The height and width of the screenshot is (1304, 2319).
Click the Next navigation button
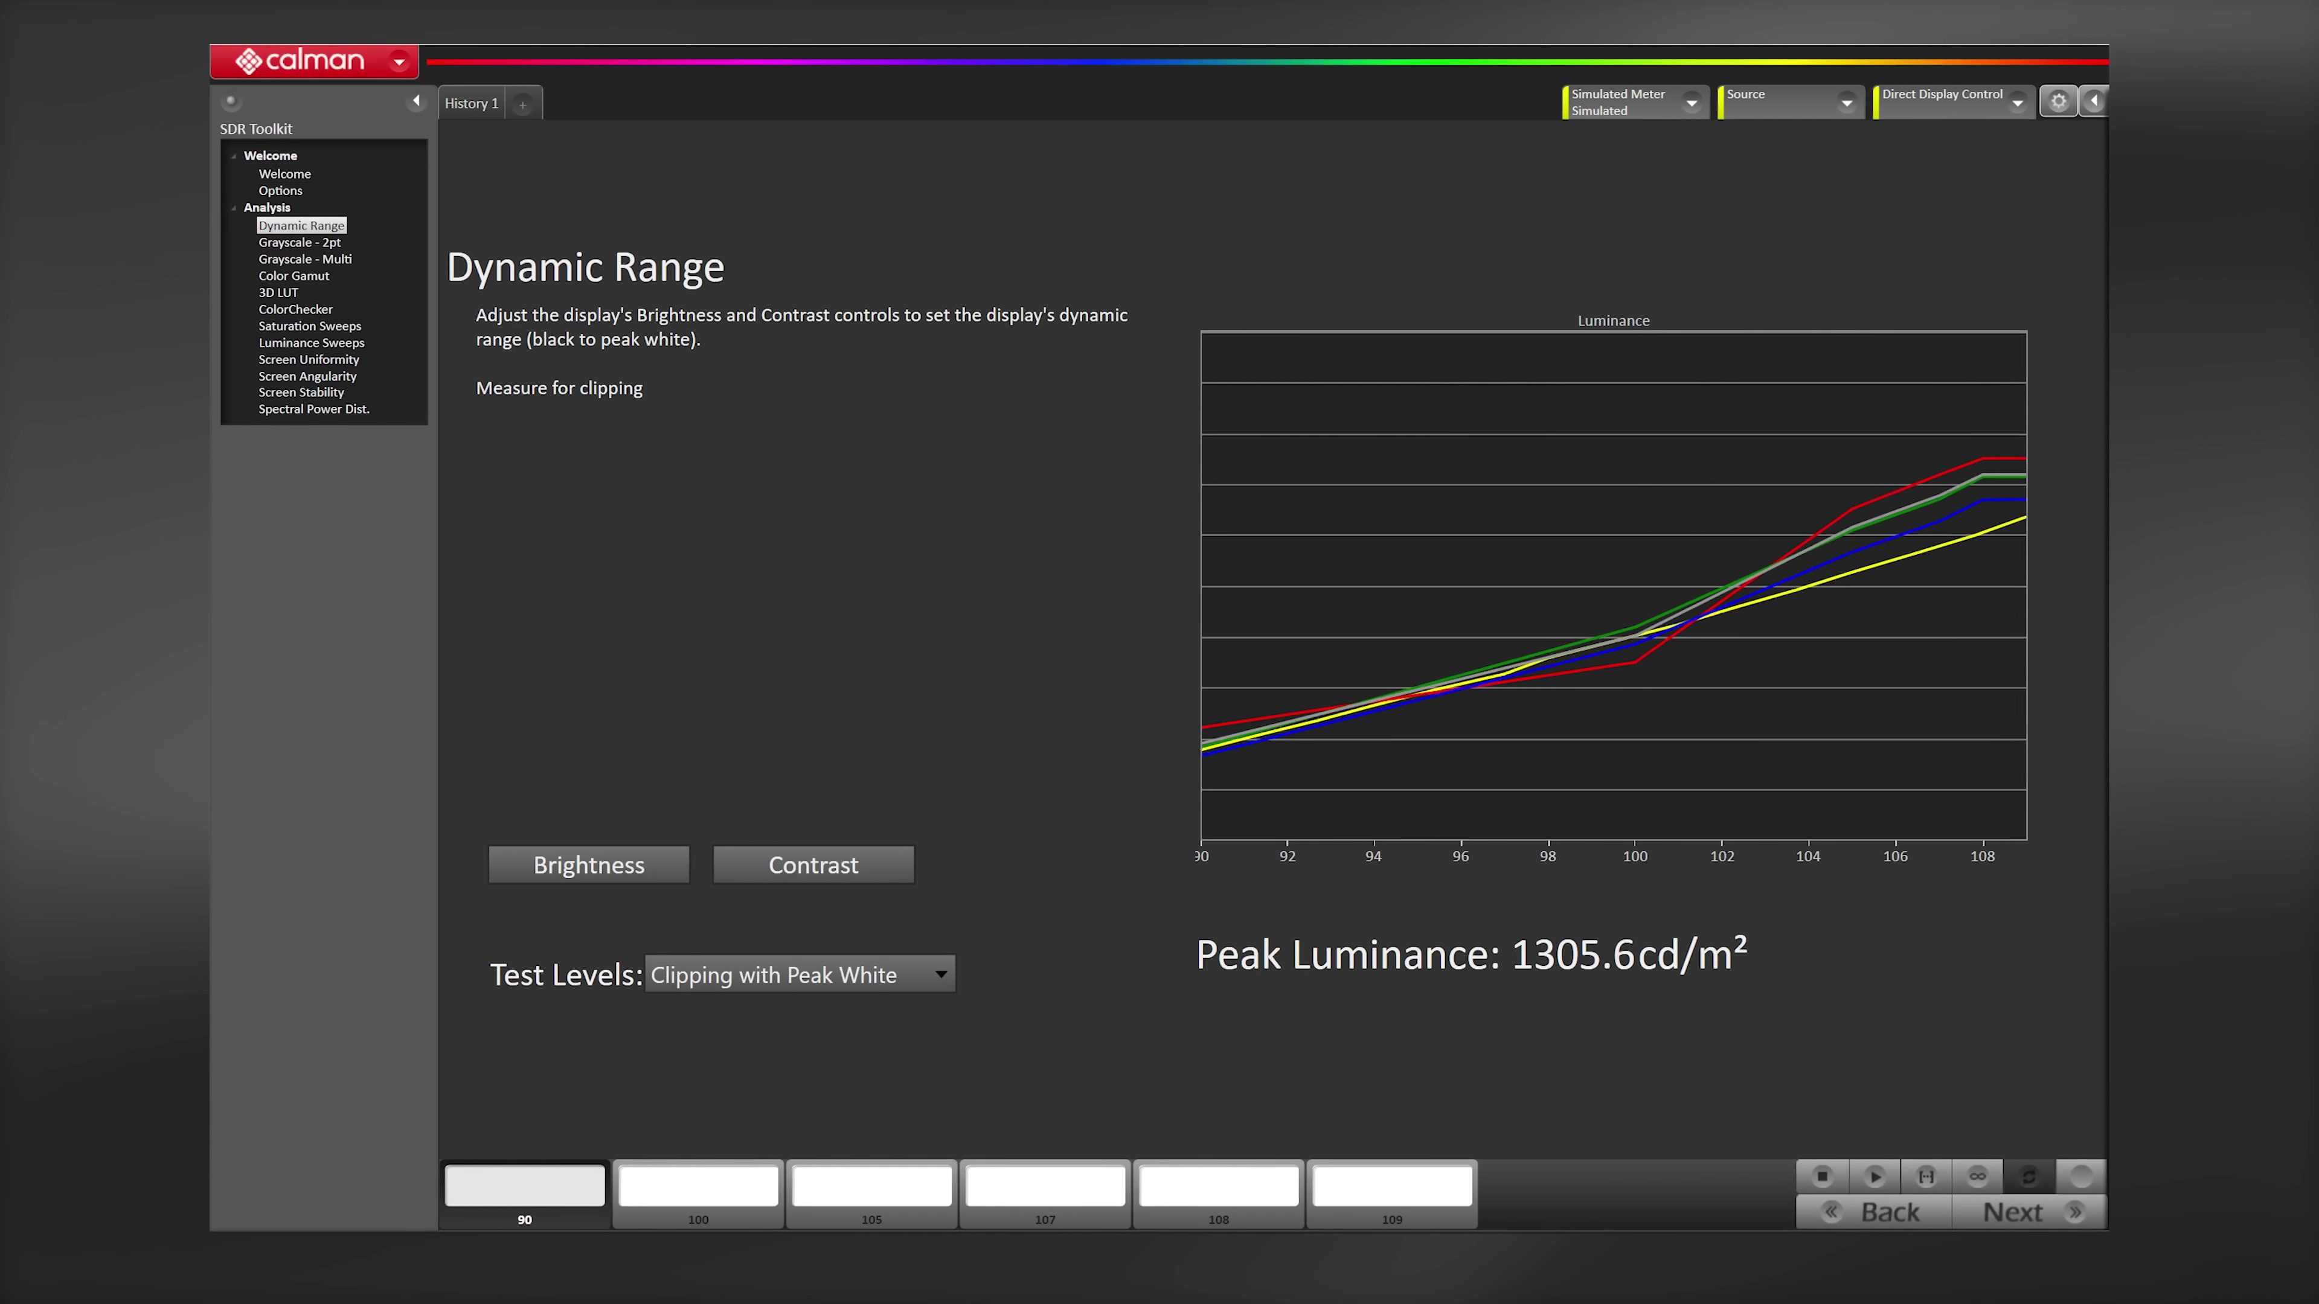click(2029, 1212)
